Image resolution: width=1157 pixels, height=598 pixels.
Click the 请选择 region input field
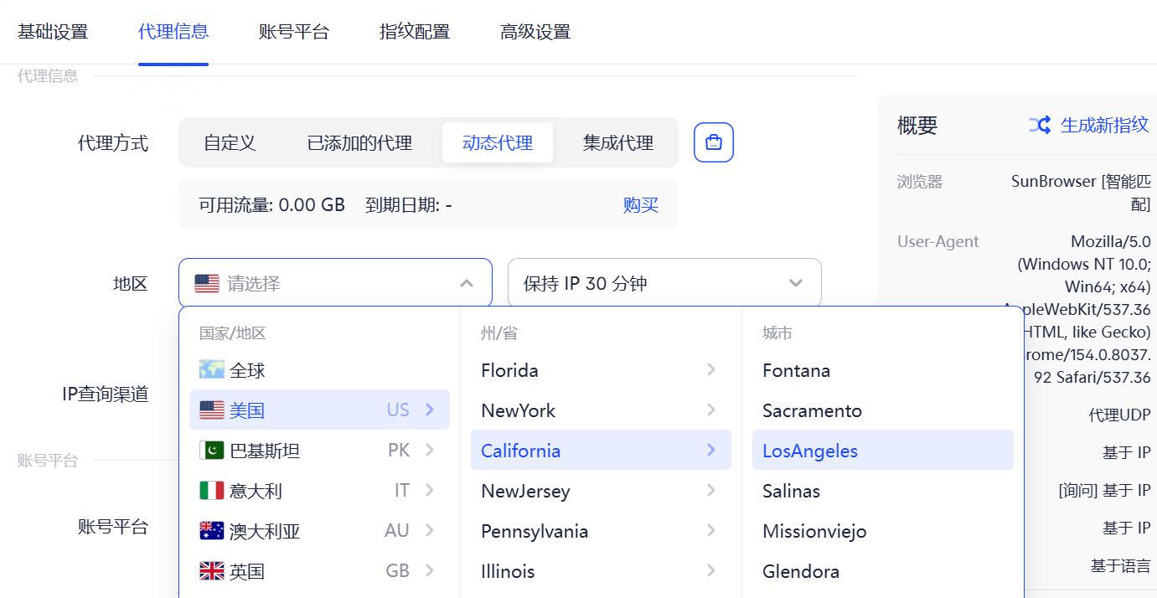[335, 283]
